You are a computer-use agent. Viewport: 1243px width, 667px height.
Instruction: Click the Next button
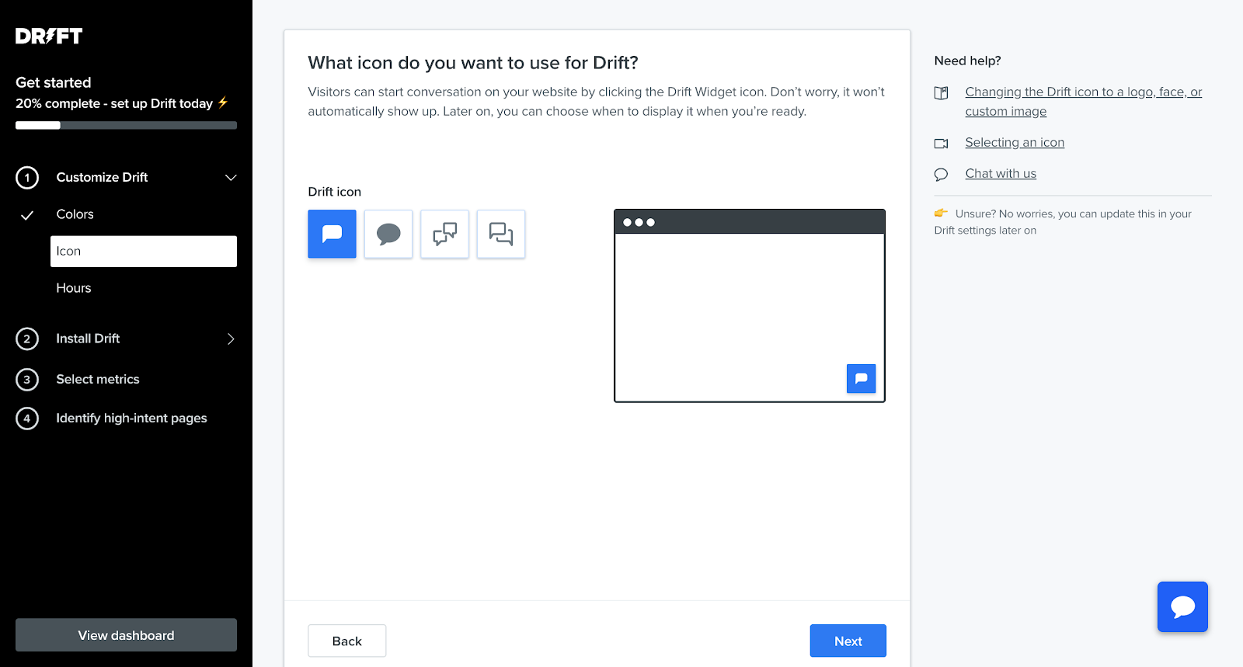tap(848, 641)
